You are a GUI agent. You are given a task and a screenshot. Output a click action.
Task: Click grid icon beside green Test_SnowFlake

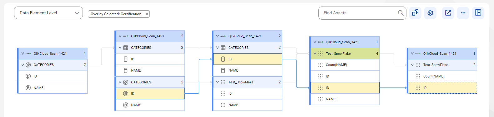pos(320,54)
